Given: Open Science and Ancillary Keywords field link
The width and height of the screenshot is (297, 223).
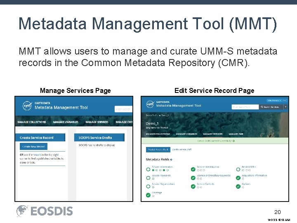Looking at the screenshot, I should pos(214,176).
